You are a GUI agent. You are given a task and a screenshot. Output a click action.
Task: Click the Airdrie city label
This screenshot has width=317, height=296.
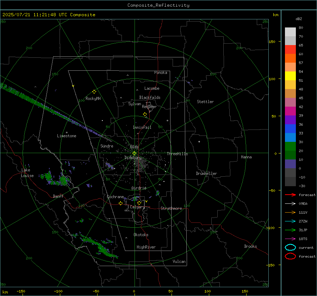click(x=139, y=188)
